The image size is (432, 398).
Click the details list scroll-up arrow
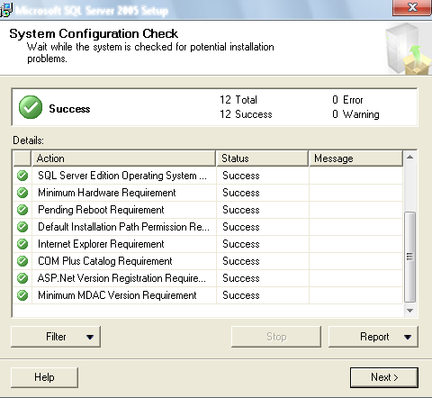pyautogui.click(x=410, y=157)
